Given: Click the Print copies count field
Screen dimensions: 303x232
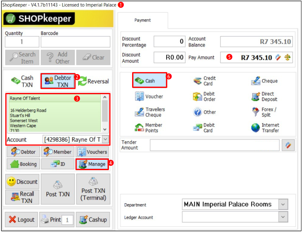Looking at the screenshot, I should (67, 220).
